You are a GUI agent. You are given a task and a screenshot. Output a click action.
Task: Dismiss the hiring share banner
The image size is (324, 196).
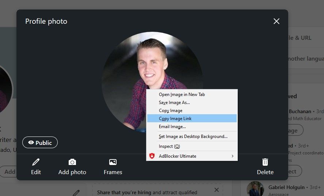click(x=217, y=190)
